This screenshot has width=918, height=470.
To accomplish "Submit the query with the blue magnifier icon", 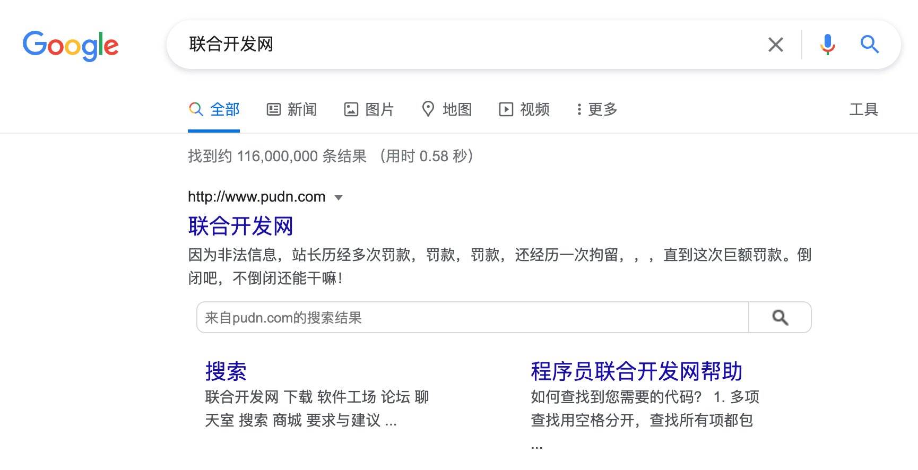I will point(869,44).
